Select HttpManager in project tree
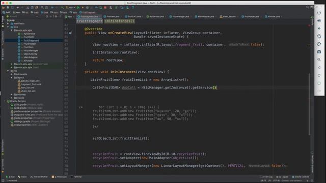Screen dimensions: 326x183 31,50
